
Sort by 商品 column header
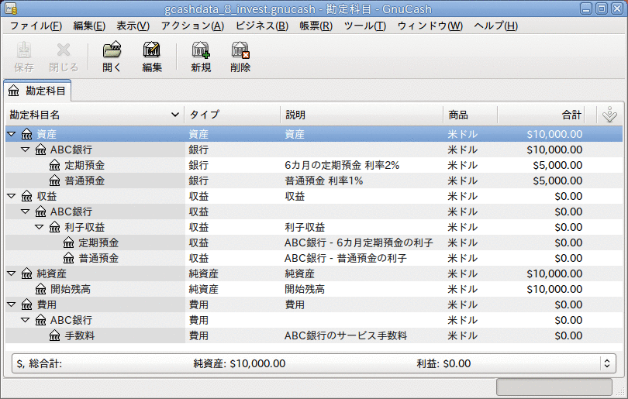(470, 115)
